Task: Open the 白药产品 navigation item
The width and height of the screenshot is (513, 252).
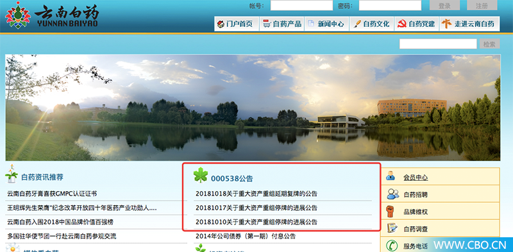Action: coord(282,24)
